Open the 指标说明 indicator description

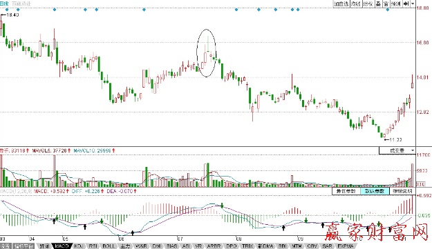coord(402,191)
